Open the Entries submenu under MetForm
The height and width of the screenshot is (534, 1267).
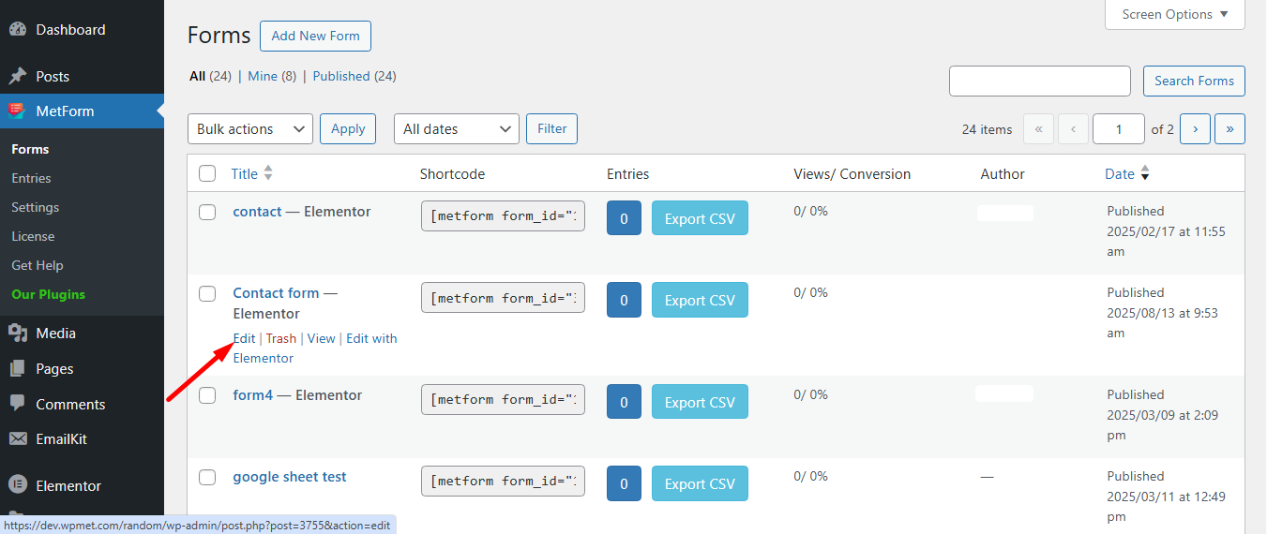pyautogui.click(x=31, y=178)
